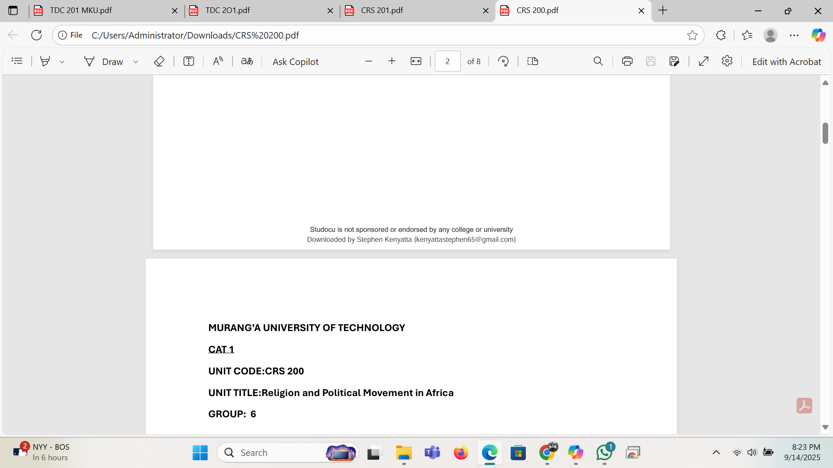Zoom in on the document
The image size is (833, 468).
[x=392, y=61]
